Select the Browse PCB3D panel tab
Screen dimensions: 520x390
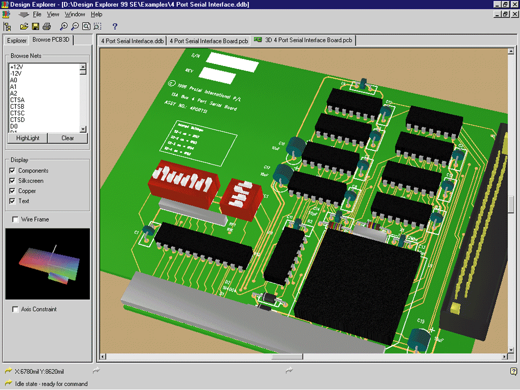pos(51,40)
